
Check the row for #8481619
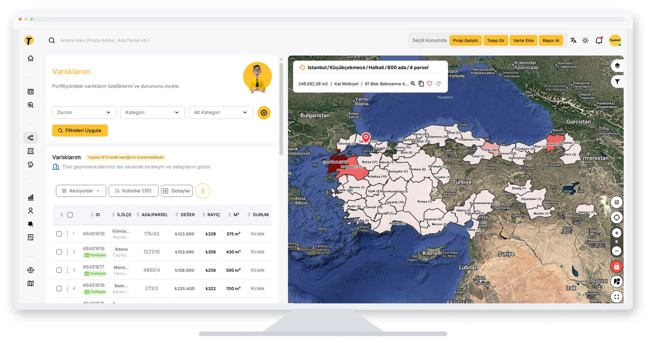(x=59, y=234)
